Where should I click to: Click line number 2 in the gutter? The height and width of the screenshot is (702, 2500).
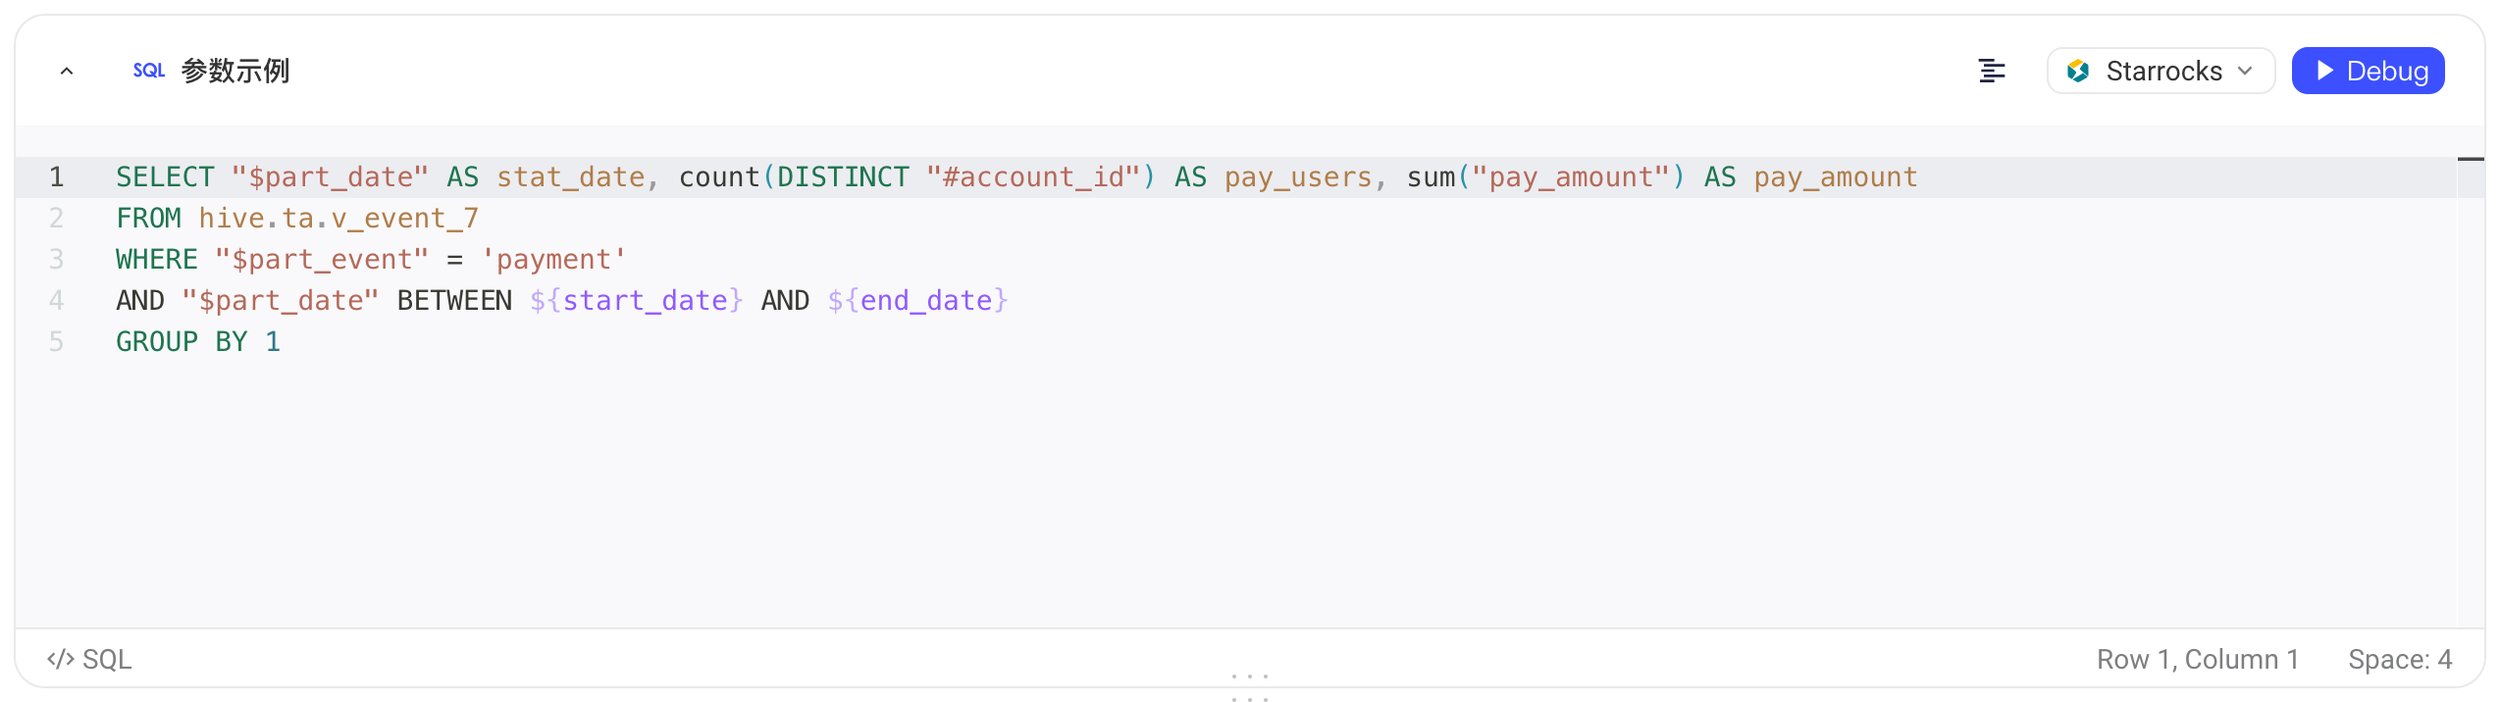pos(56,218)
